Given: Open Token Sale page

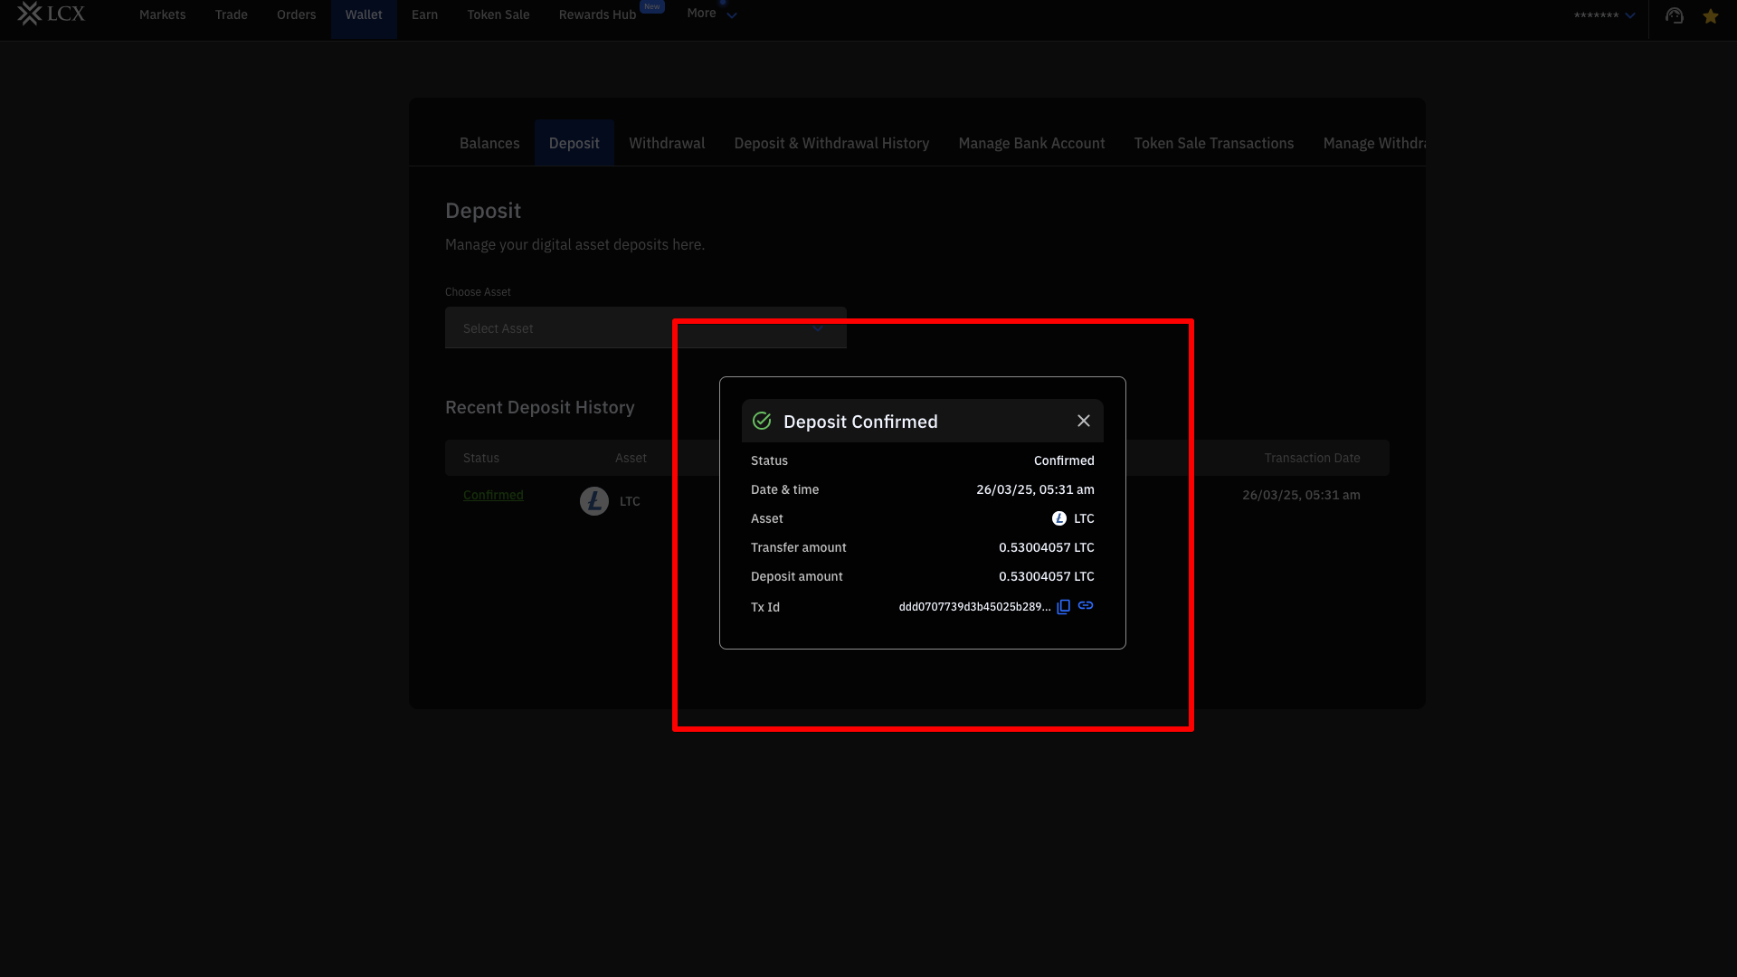Looking at the screenshot, I should click(x=498, y=14).
